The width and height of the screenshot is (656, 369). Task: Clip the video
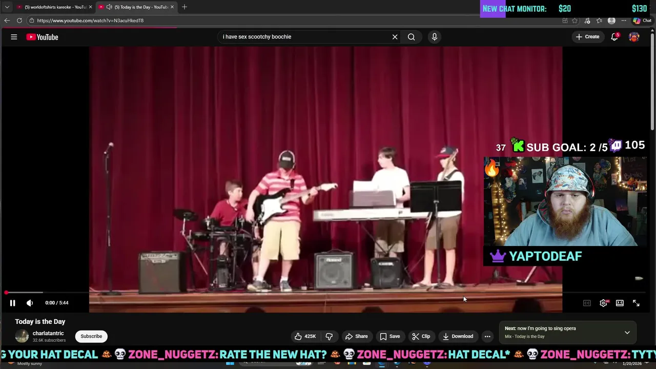click(421, 336)
